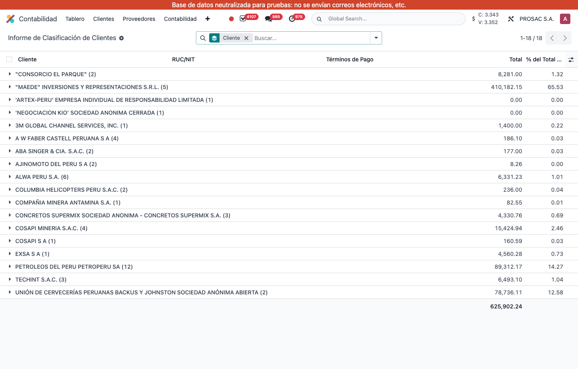This screenshot has height=369, width=578.
Task: Open the Tablero menu
Action: 75,19
